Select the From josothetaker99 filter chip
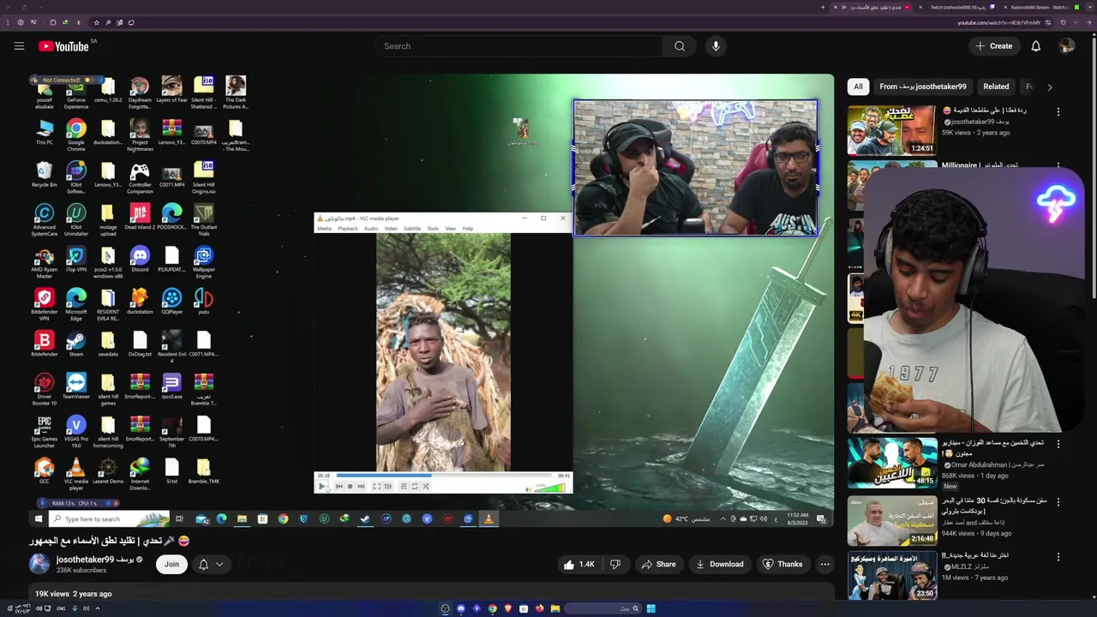 point(922,87)
